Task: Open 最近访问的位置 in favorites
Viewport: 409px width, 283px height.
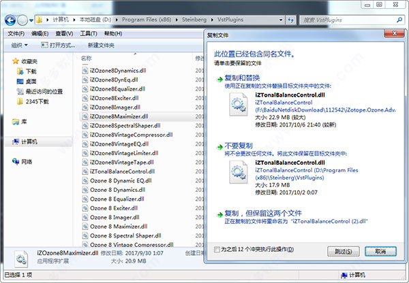Action: tap(40, 91)
